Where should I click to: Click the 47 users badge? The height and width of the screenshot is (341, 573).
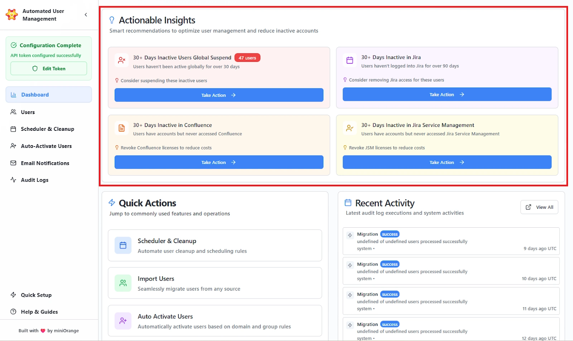point(247,57)
